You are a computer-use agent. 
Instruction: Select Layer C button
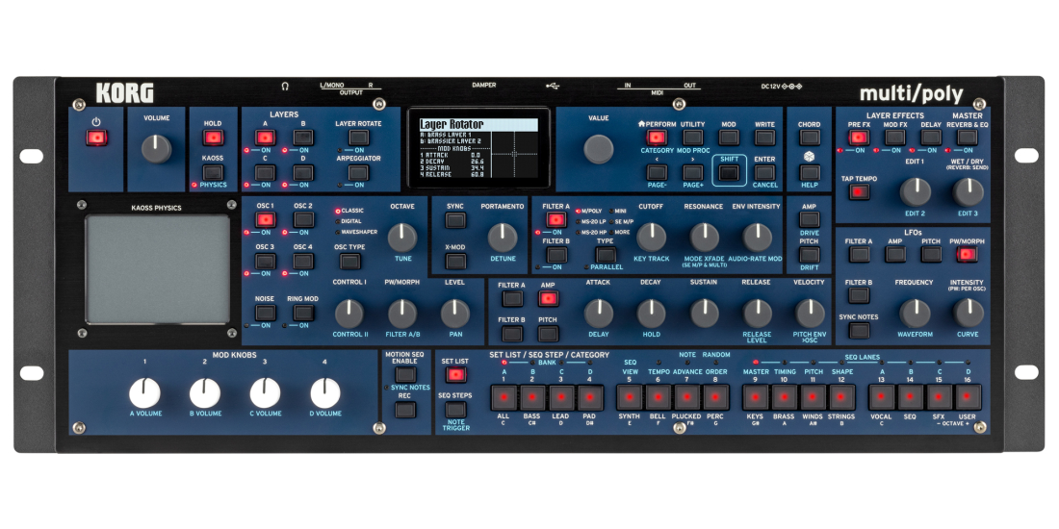pyautogui.click(x=265, y=171)
